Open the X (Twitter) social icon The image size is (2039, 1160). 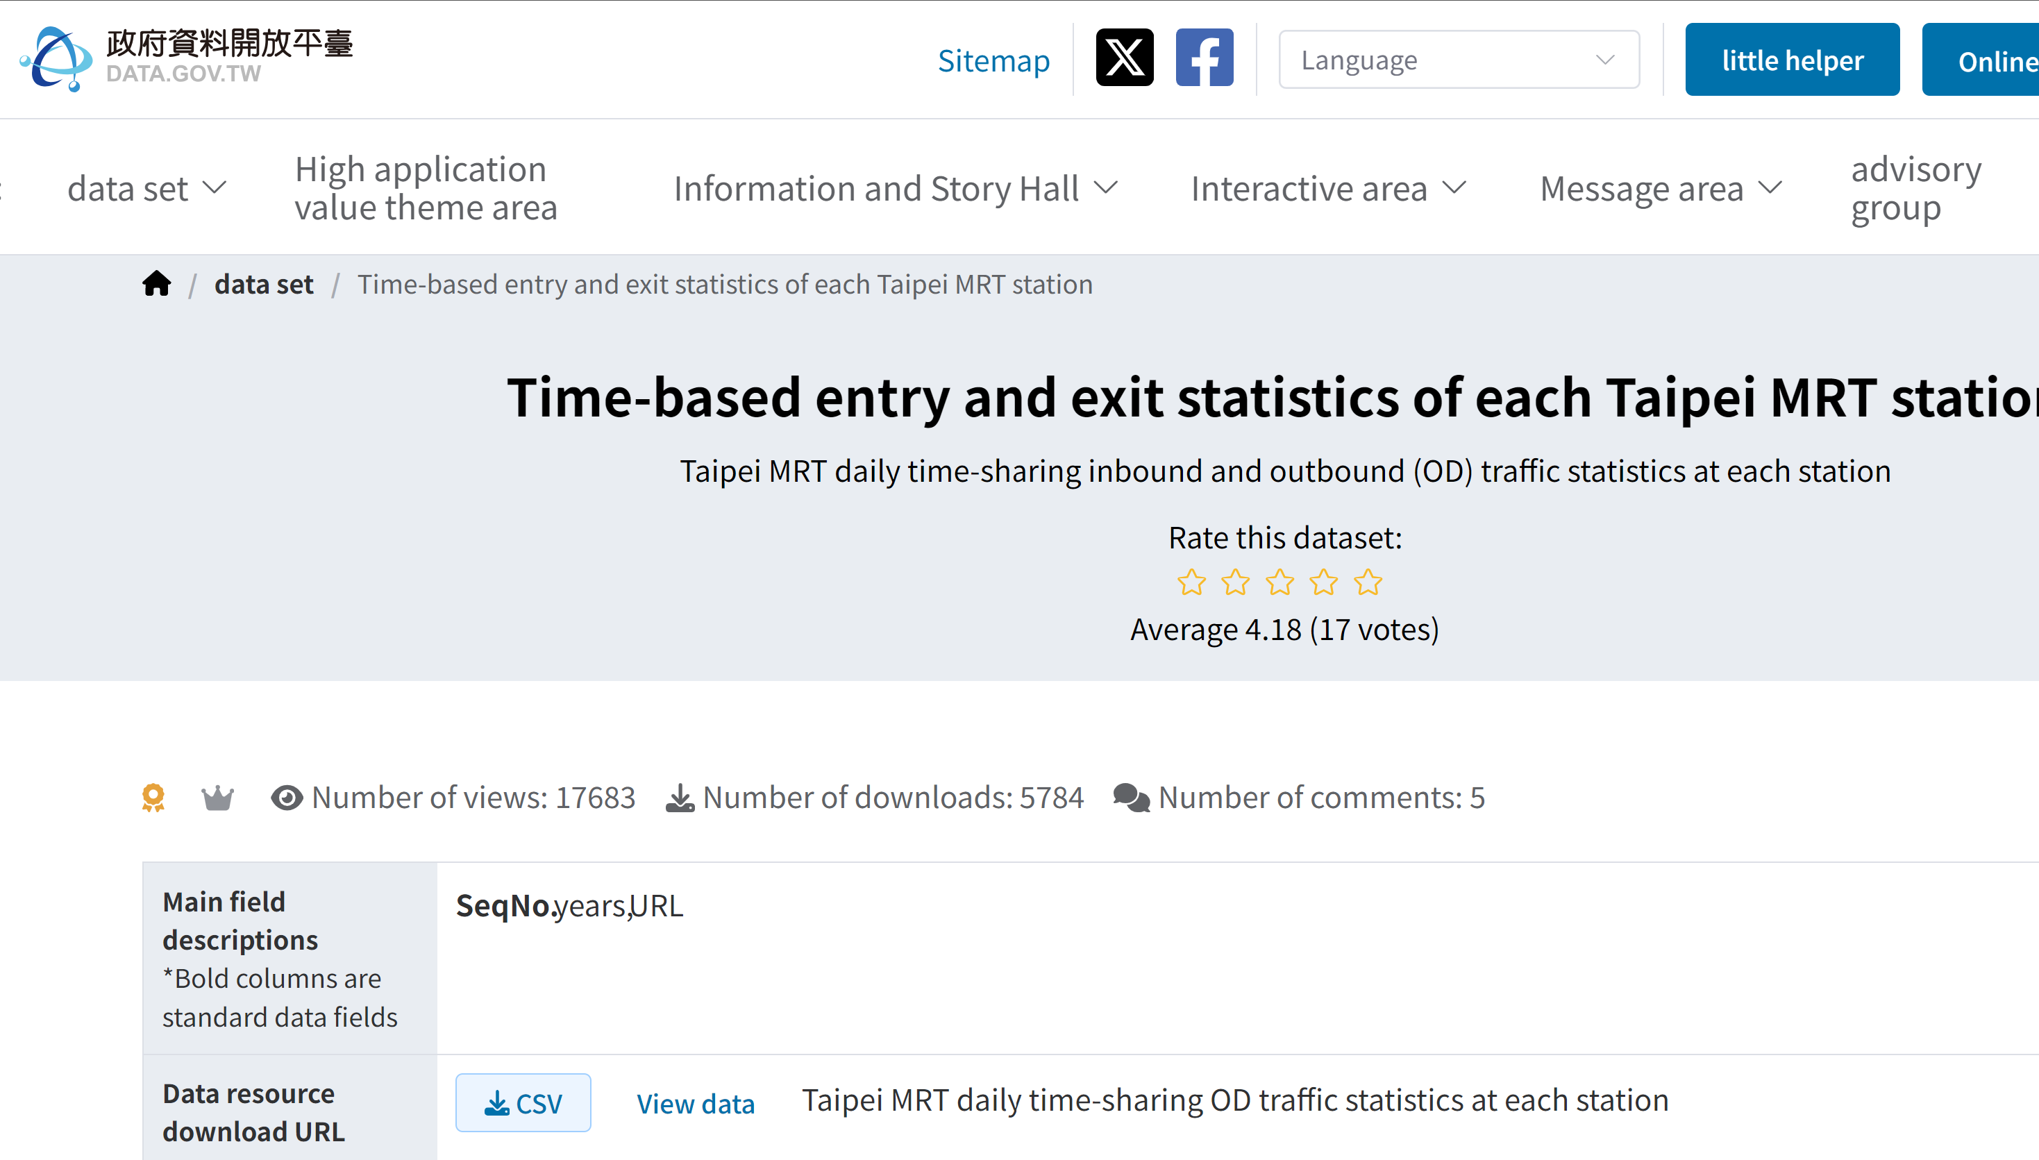[1124, 58]
